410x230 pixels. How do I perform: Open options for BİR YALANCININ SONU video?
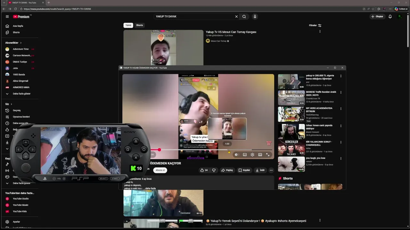[341, 142]
